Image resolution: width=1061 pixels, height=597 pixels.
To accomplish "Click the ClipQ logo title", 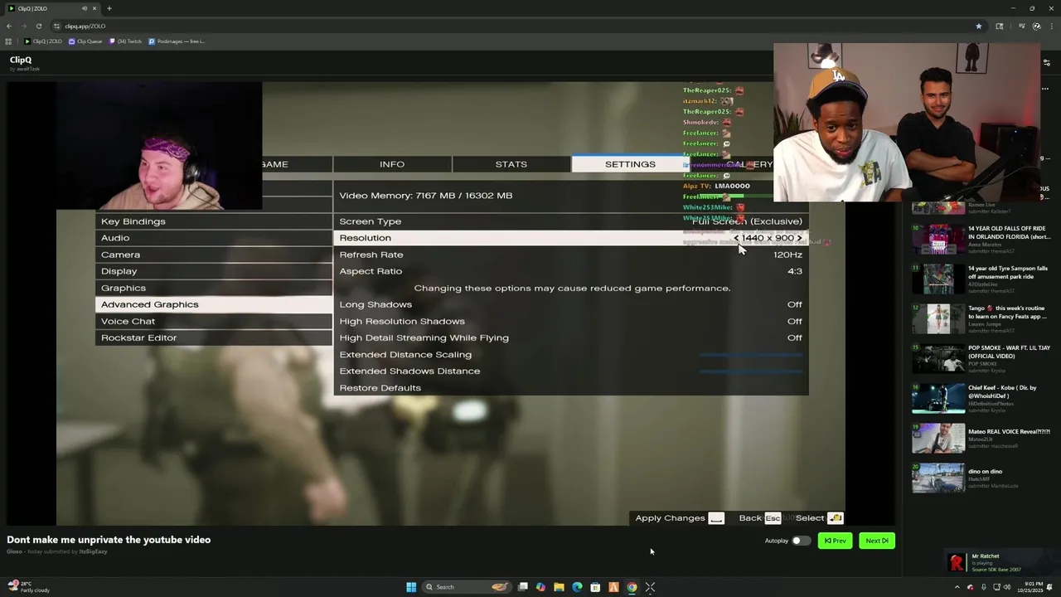I will pos(21,60).
